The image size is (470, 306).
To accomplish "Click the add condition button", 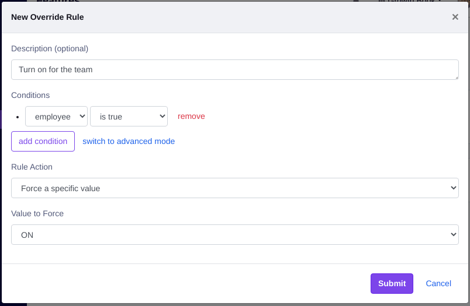I will click(x=43, y=142).
